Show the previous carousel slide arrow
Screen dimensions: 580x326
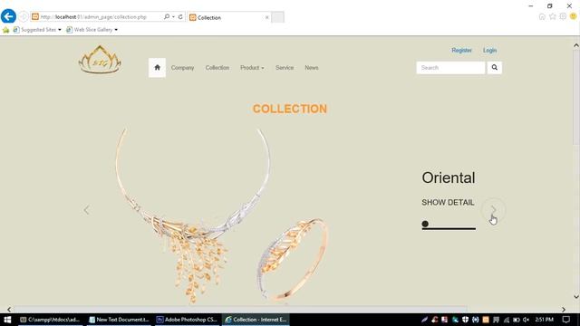86,210
